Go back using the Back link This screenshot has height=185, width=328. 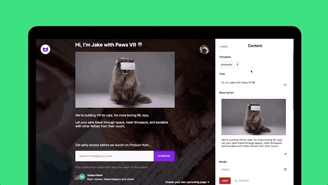tap(223, 46)
